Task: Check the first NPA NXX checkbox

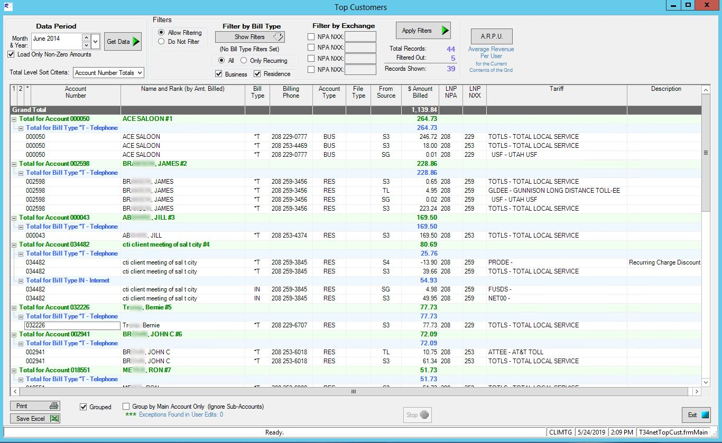Action: [311, 36]
